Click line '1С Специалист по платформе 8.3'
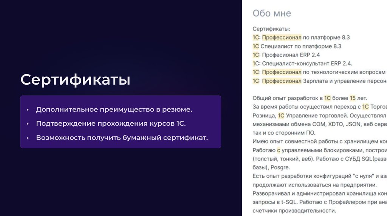This screenshot has width=387, height=216. [297, 46]
